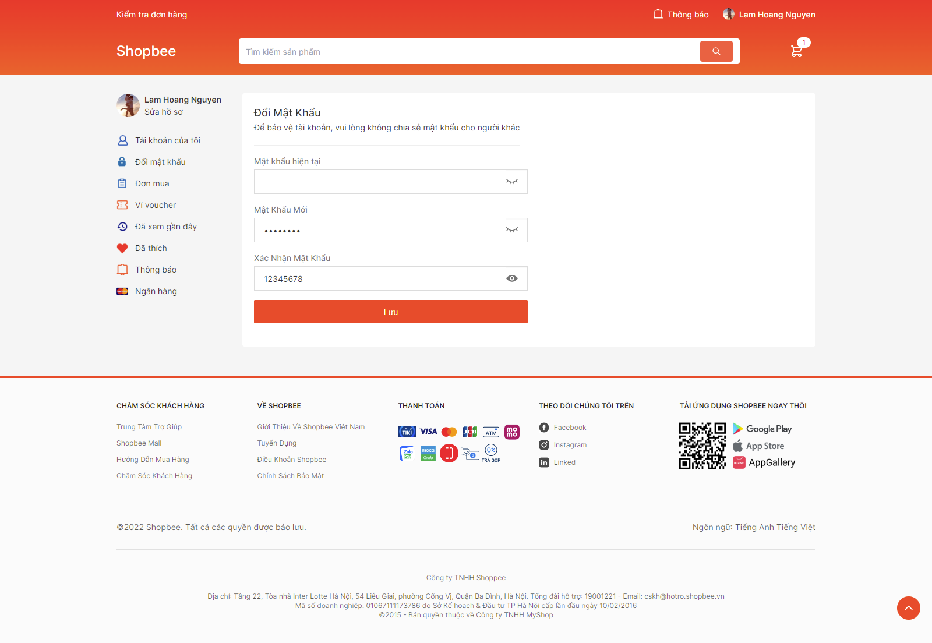The image size is (932, 643).
Task: Click the scroll-to-top round arrow button
Action: click(x=909, y=608)
